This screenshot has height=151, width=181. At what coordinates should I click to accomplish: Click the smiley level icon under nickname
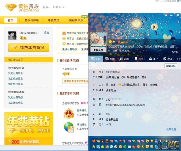[x=110, y=42]
